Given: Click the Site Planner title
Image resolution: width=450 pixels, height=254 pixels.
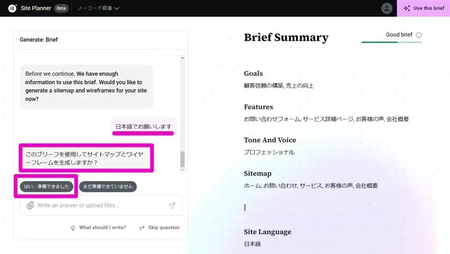Looking at the screenshot, I should (36, 8).
